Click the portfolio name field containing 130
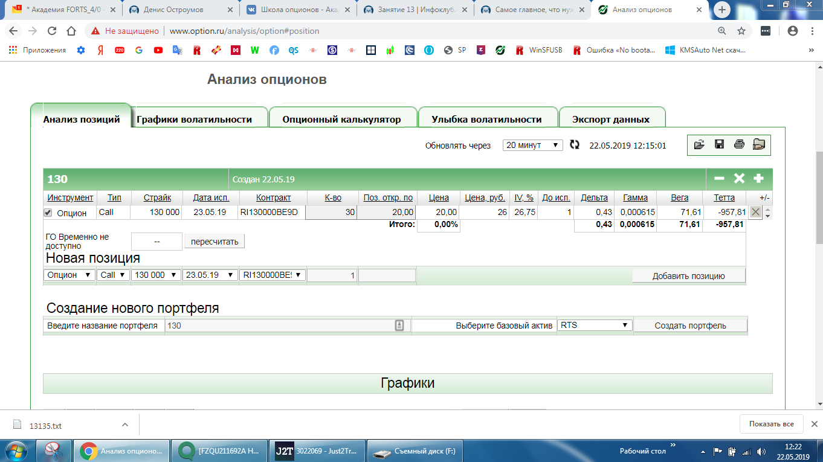The height and width of the screenshot is (462, 823). click(x=288, y=326)
